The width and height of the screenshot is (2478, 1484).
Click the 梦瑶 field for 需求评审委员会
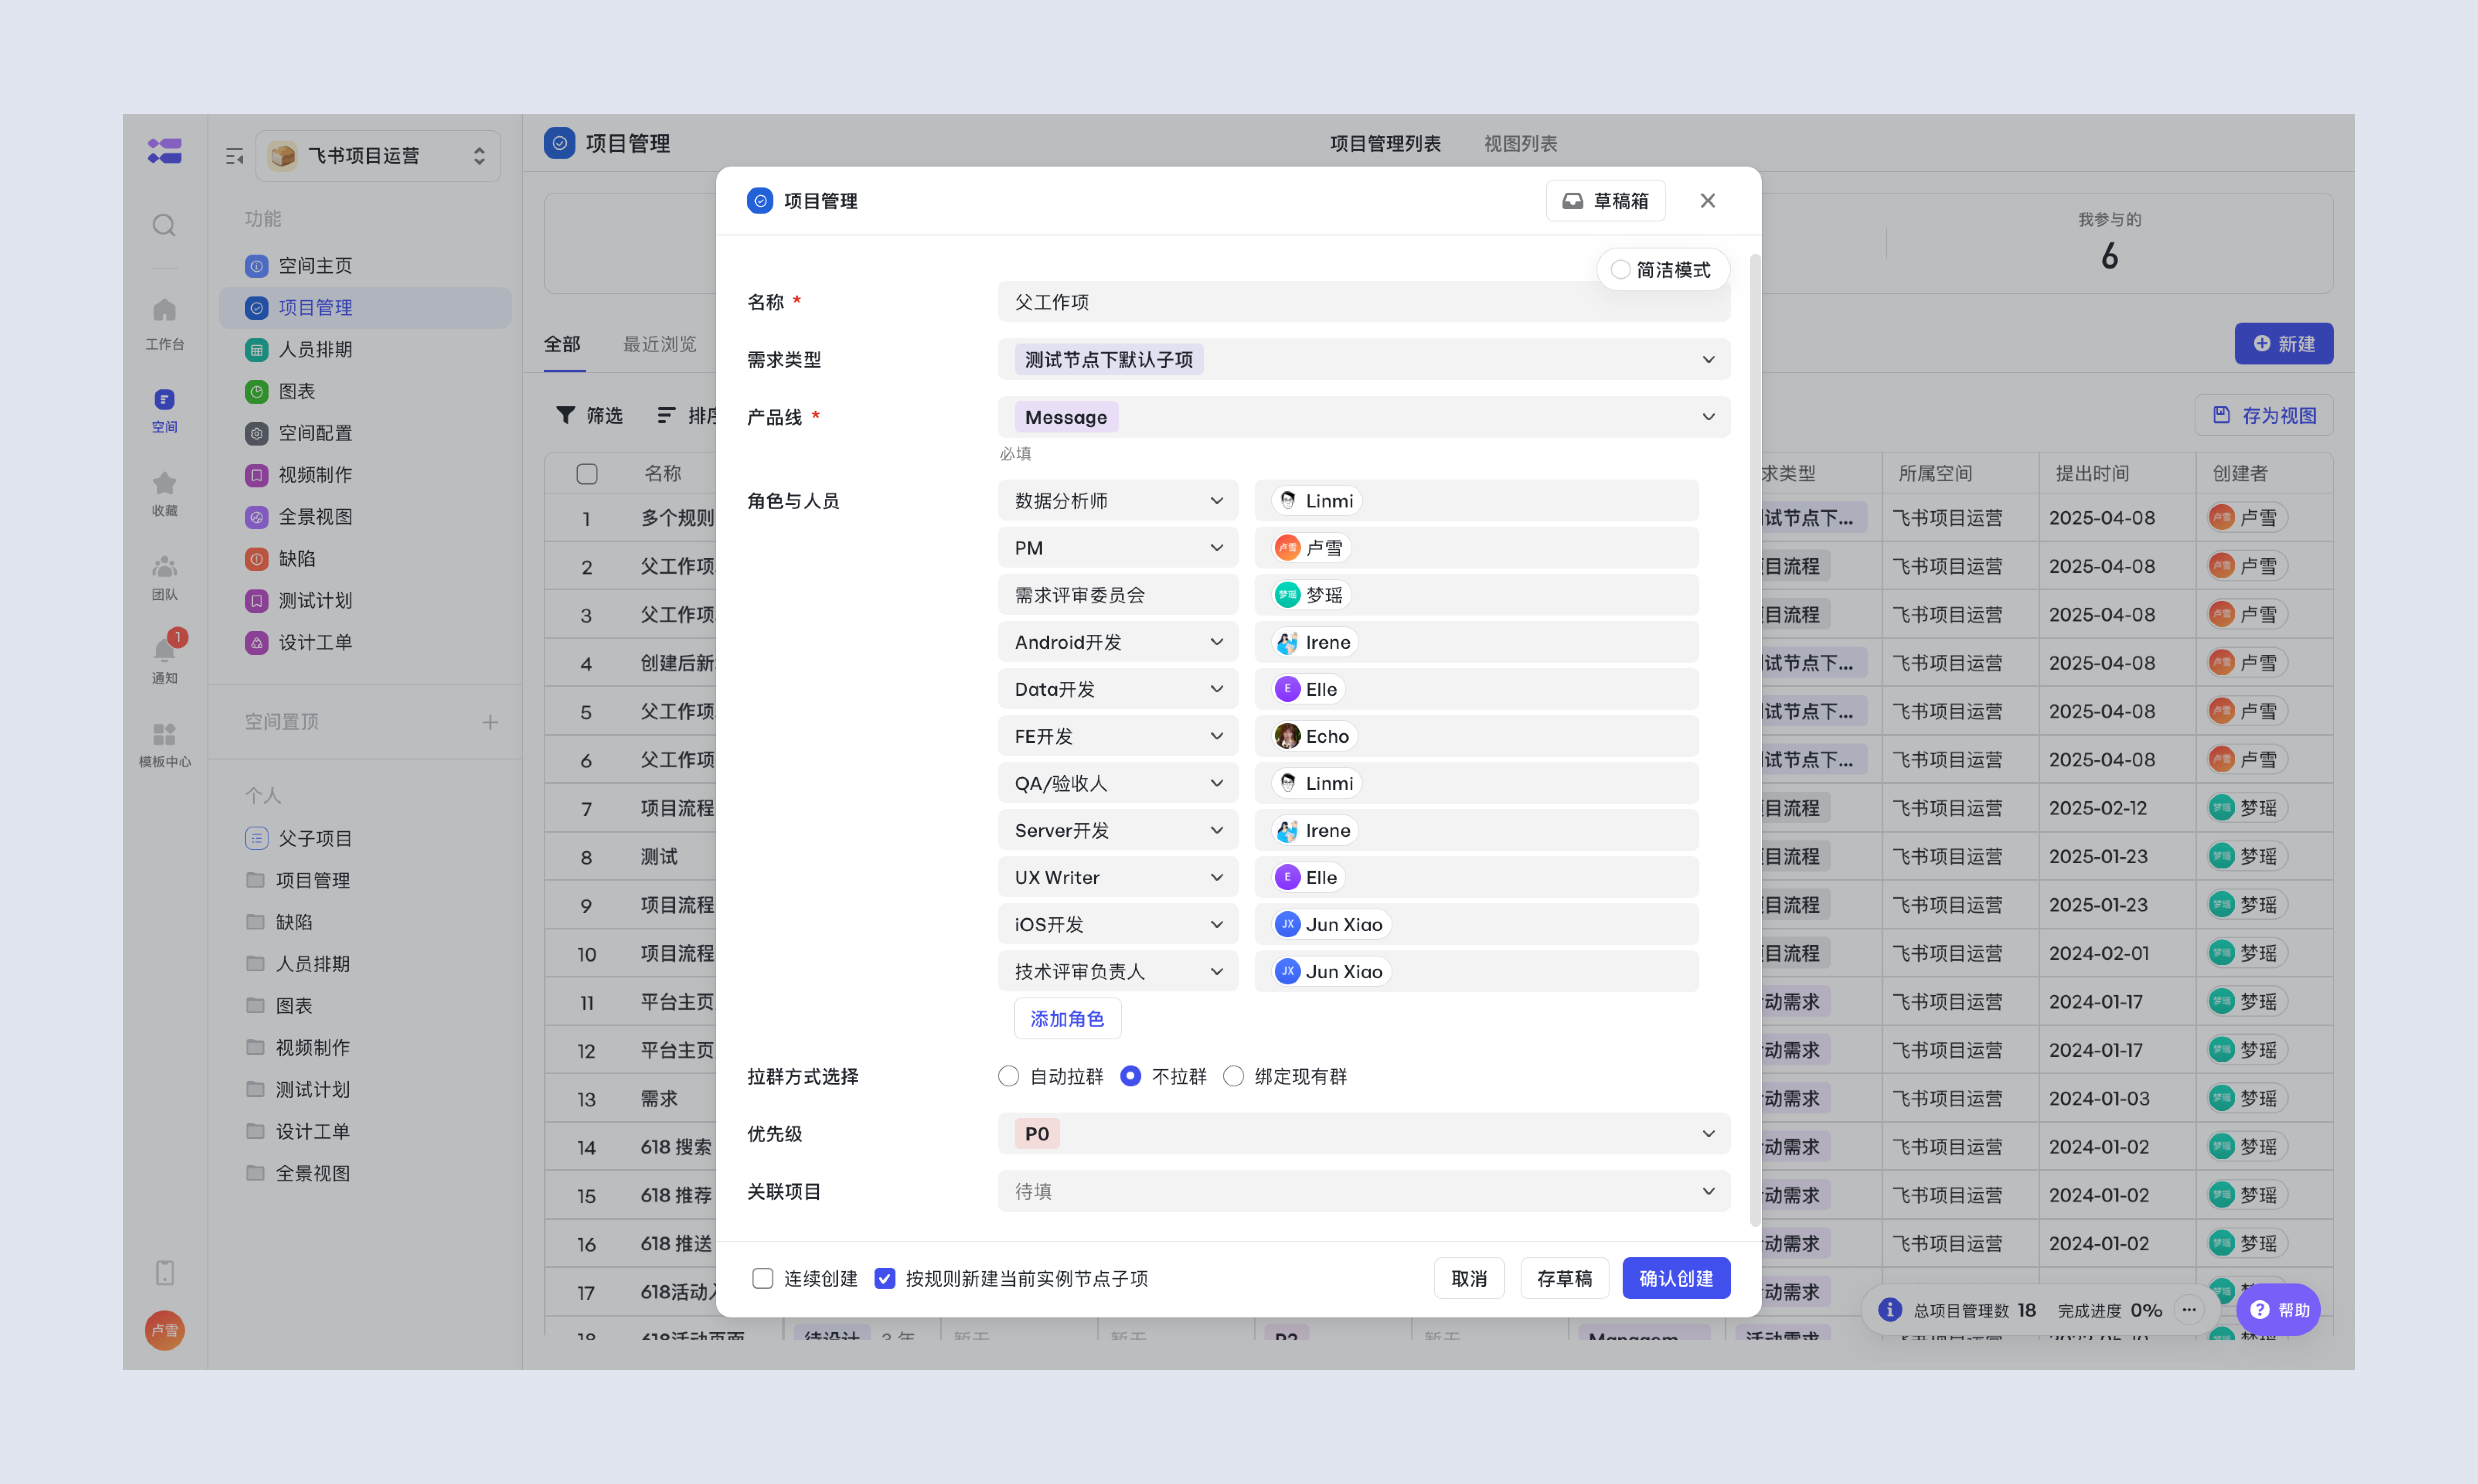pyautogui.click(x=1476, y=595)
